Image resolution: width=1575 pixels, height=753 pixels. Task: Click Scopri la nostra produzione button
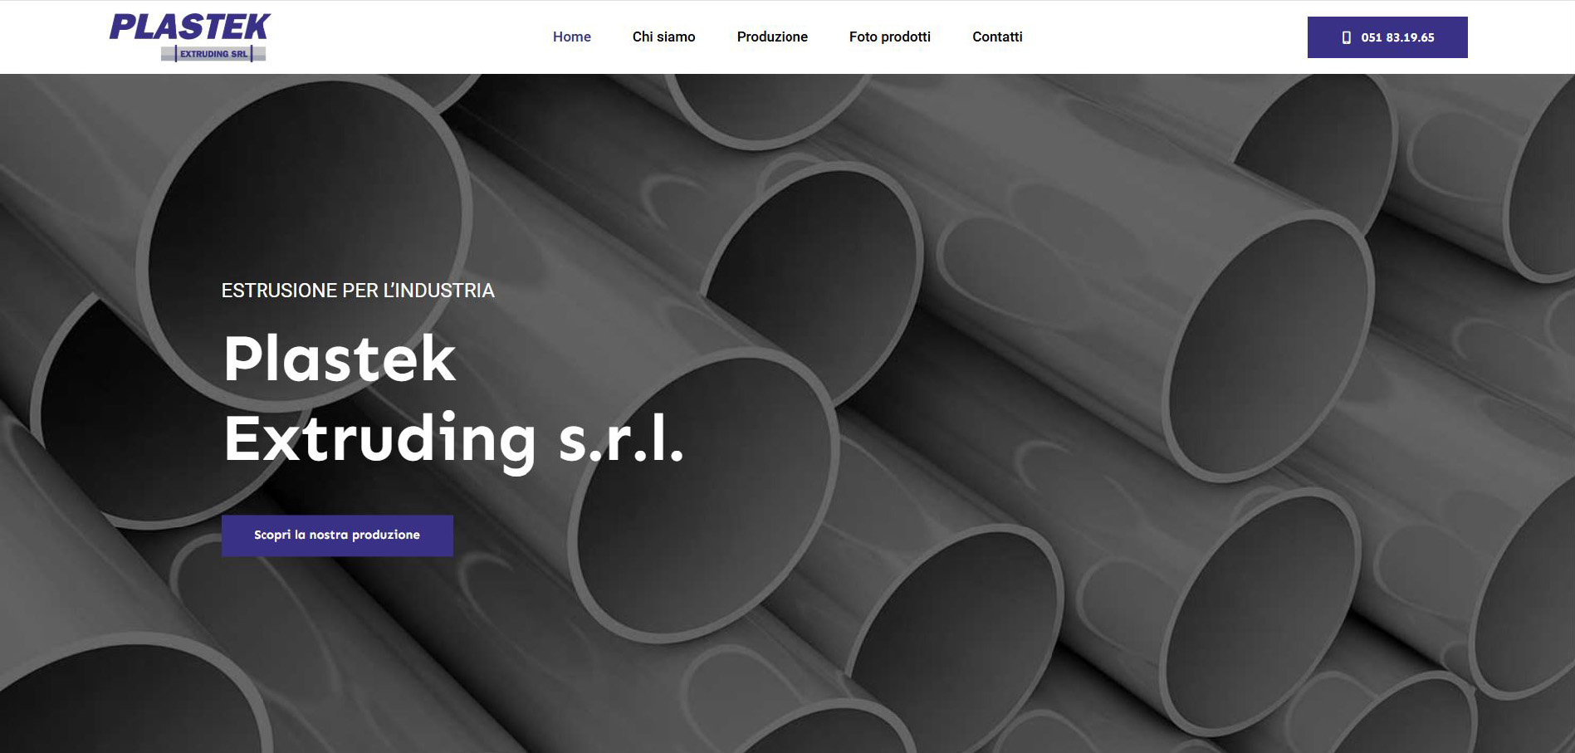tap(337, 535)
